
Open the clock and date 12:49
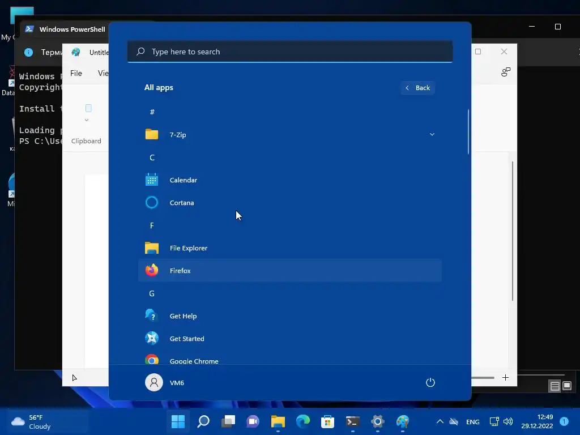pos(537,421)
